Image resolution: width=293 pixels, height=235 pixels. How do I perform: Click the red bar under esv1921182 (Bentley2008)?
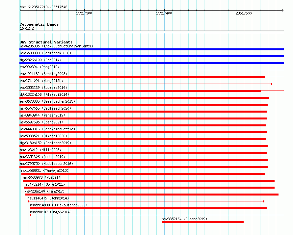point(142,77)
